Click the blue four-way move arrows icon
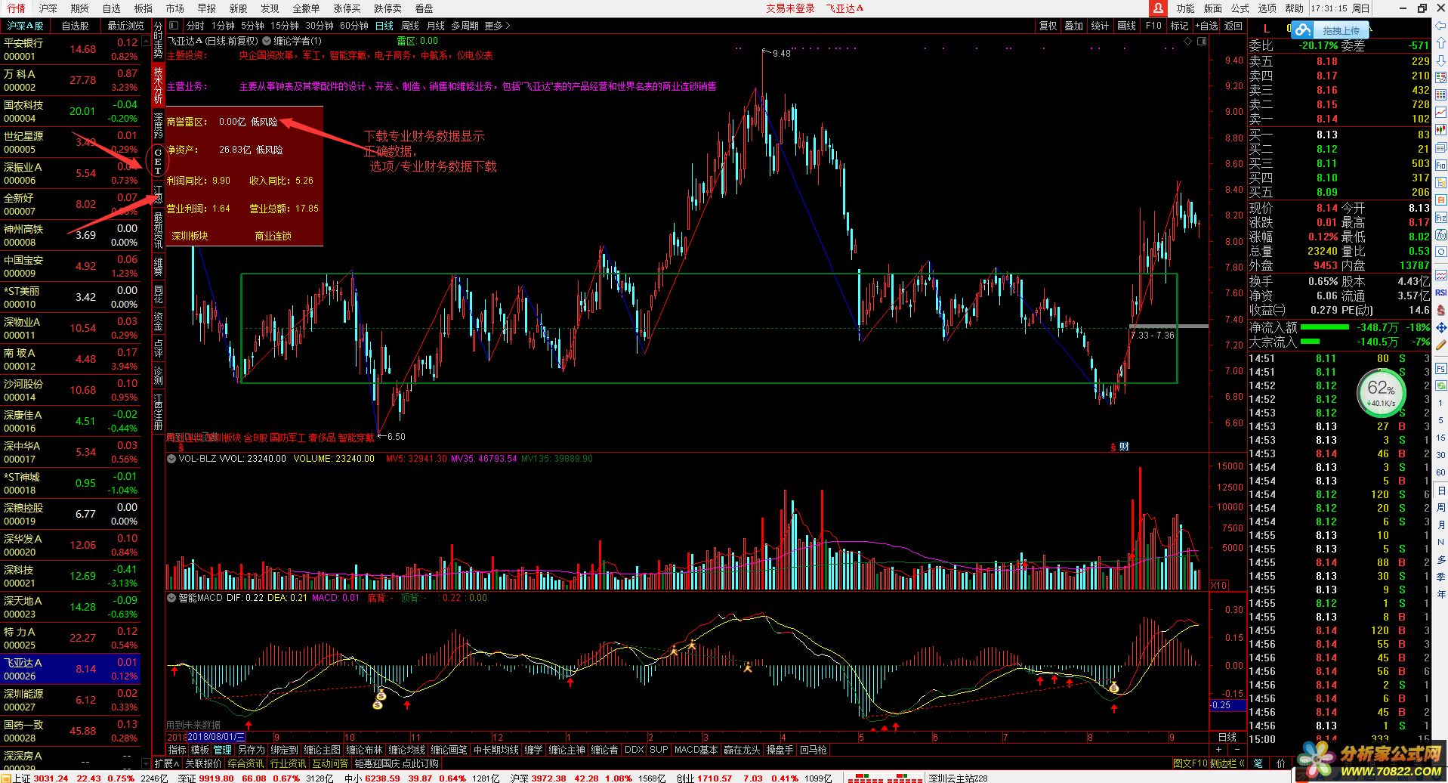This screenshot has height=783, width=1448. [x=1440, y=327]
